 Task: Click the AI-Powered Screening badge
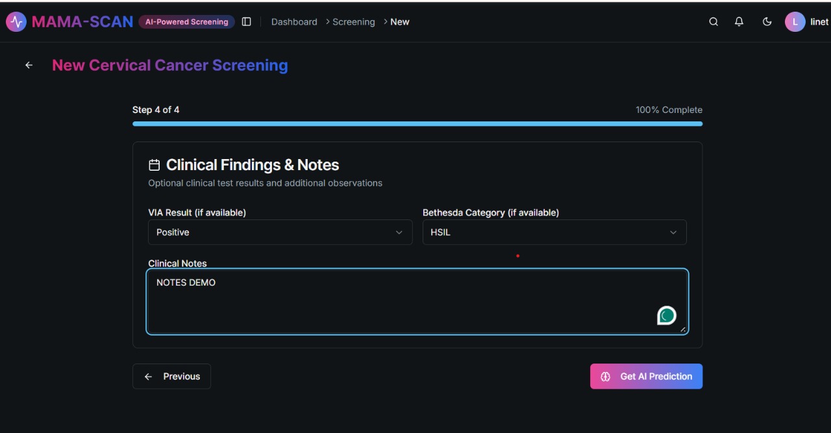pos(186,21)
